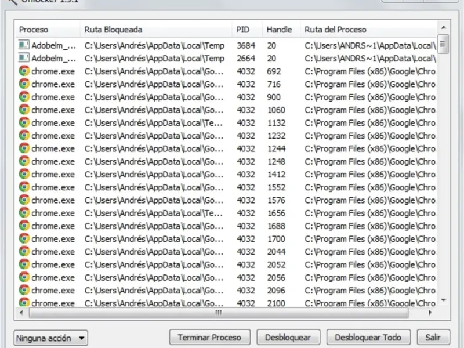This screenshot has width=464, height=348.
Task: Click the horizontal scrollbar thumb
Action: pos(219,313)
